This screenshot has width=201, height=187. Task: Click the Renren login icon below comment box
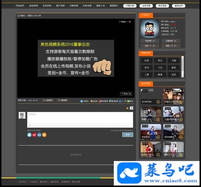pyautogui.click(x=39, y=135)
